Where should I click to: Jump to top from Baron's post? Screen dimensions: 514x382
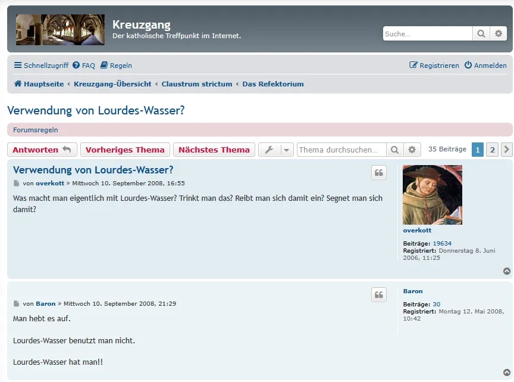pyautogui.click(x=507, y=373)
